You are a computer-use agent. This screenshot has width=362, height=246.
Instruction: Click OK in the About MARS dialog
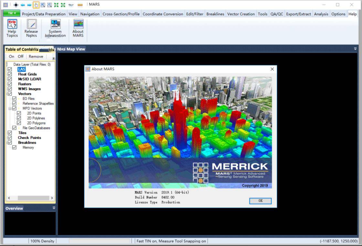pos(260,201)
